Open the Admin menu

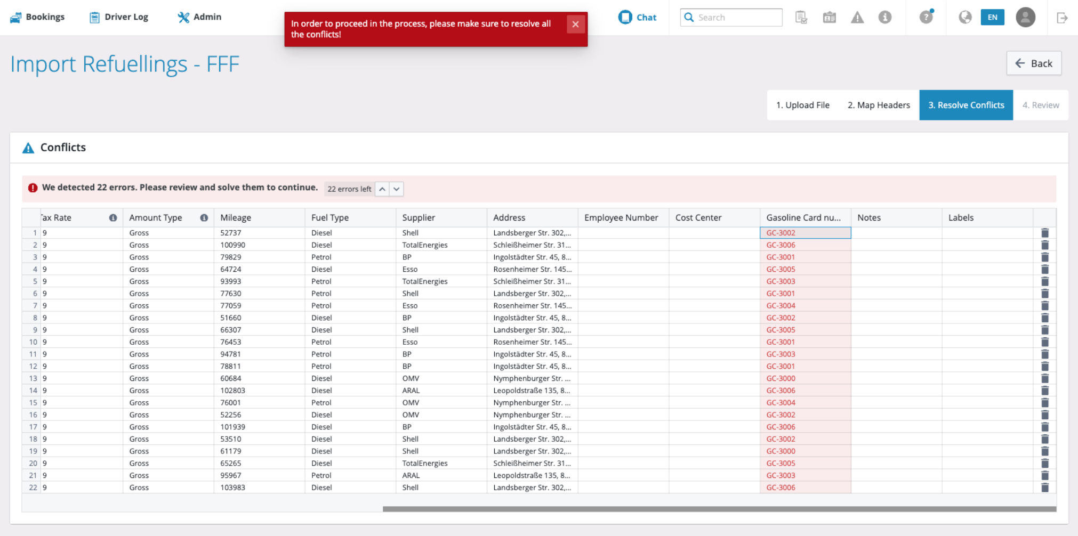point(199,17)
